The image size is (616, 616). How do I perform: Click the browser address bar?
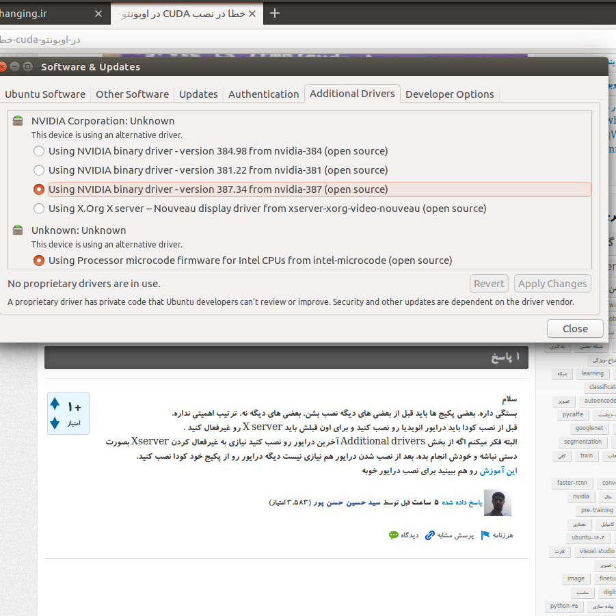pyautogui.click(x=308, y=40)
